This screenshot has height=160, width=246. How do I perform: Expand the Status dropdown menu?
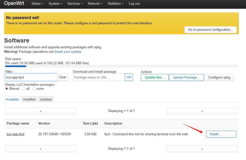(x=37, y=3)
